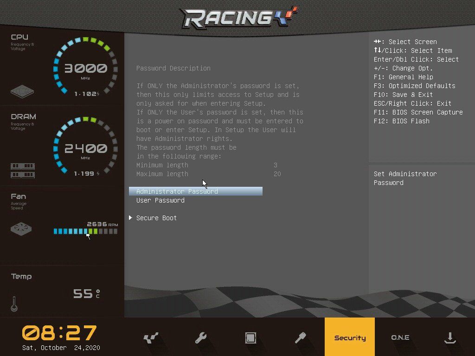Open the Main tab zigzag icon

151,338
